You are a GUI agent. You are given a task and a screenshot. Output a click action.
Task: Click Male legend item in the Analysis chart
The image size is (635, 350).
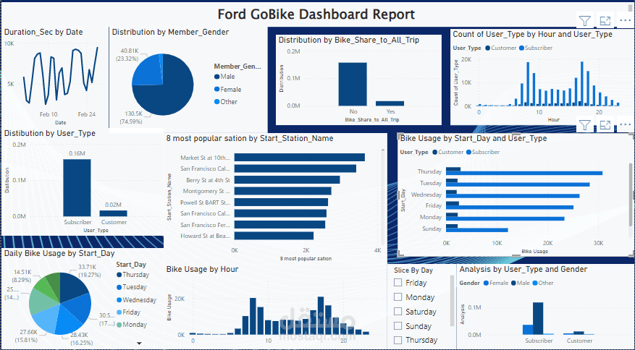(520, 283)
